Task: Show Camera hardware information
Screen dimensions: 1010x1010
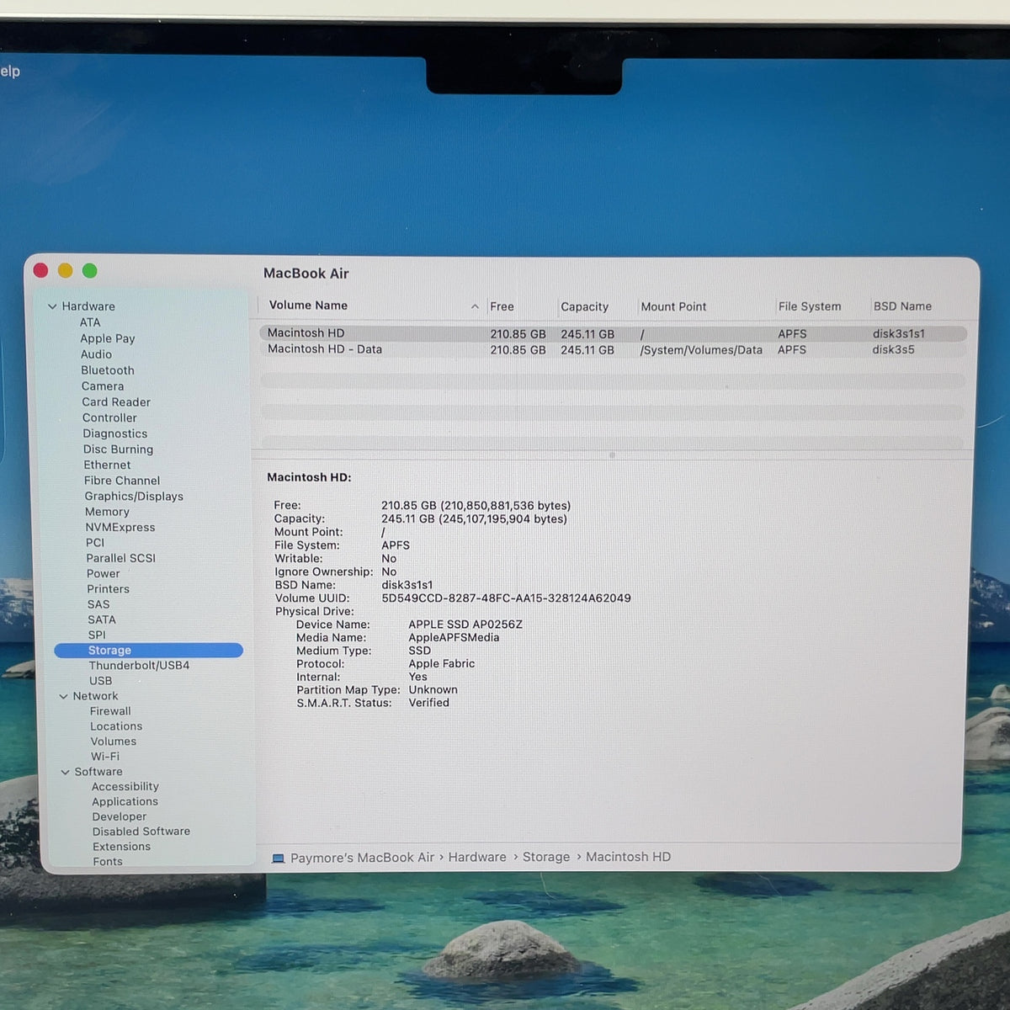Action: (103, 386)
